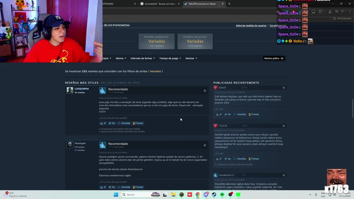The height and width of the screenshot is (199, 354).
Task: Vote Sí on BalduR's review
Action: click(219, 114)
